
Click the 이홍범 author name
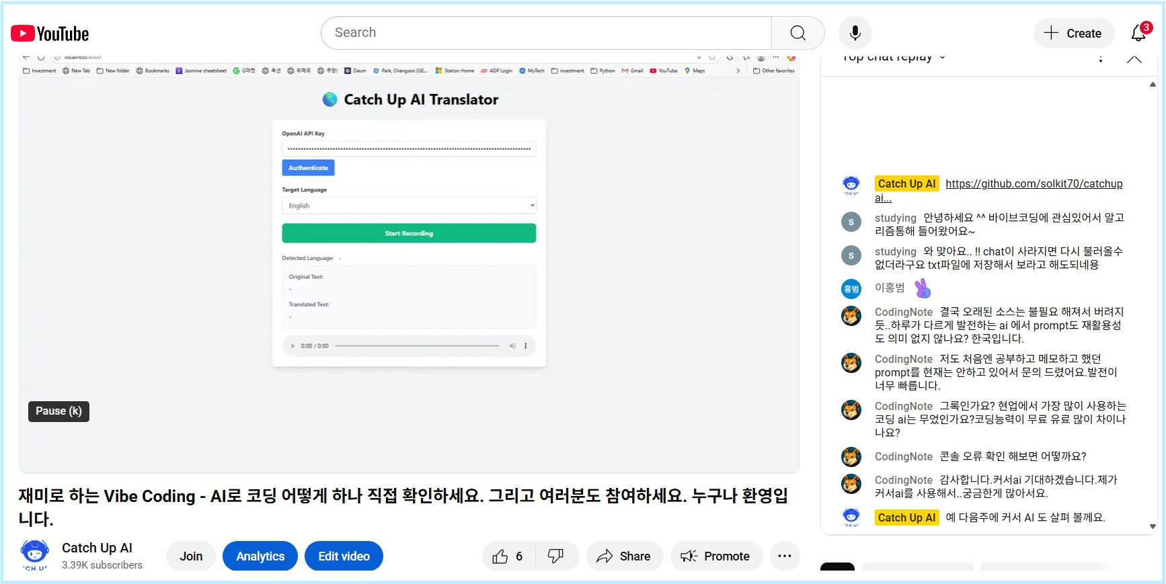[890, 288]
